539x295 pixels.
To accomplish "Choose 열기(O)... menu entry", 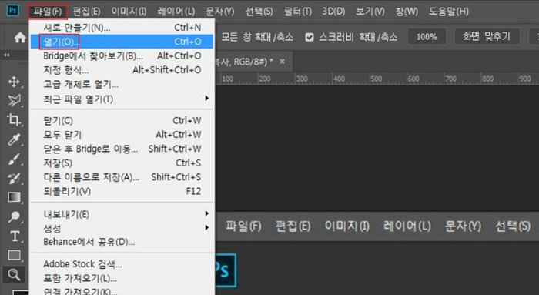I will coord(122,42).
